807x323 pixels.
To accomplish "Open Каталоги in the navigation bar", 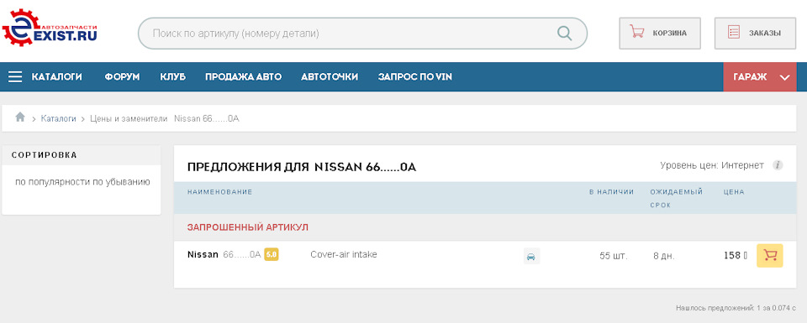I will pos(57,77).
